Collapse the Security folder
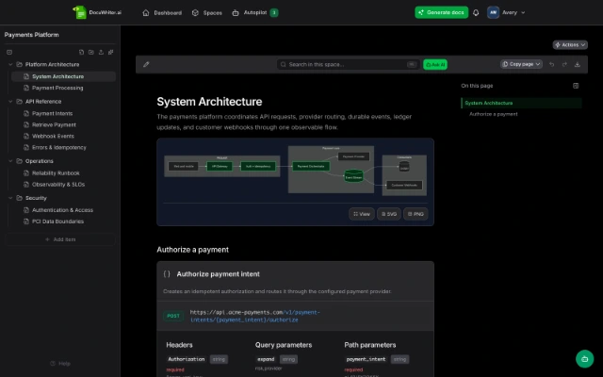 click(x=10, y=198)
